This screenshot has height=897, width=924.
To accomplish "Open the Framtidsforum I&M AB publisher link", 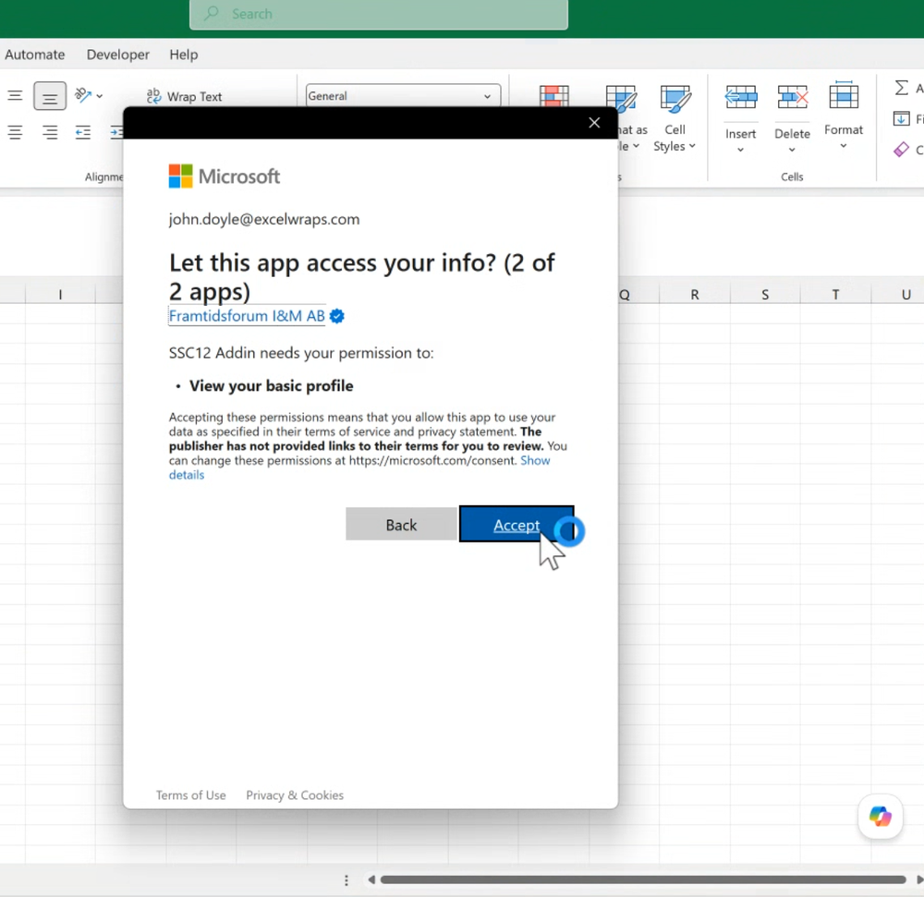I will (247, 316).
